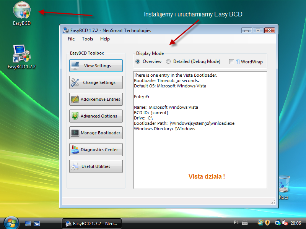Click the window resize grip in status bar
The image size is (306, 229).
tap(273, 203)
